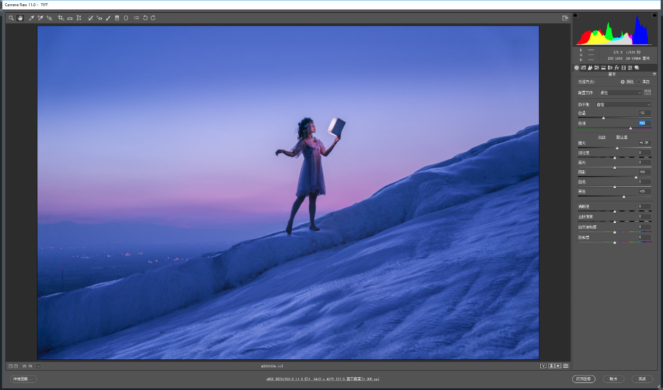The image size is (663, 390).
Task: Click the 色温 temperature slider handle
Action: click(x=603, y=118)
